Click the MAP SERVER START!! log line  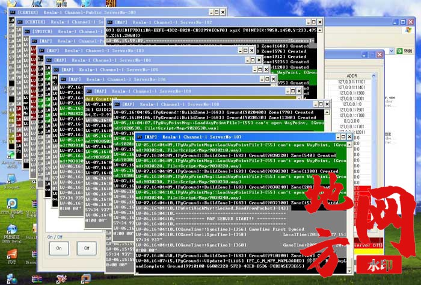coord(230,219)
